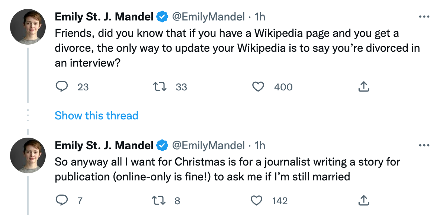View the 33 retweets count

tap(182, 87)
